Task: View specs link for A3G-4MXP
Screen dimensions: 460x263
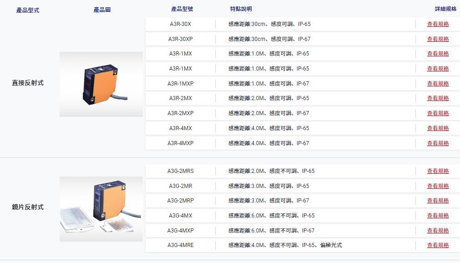Action: click(x=438, y=231)
